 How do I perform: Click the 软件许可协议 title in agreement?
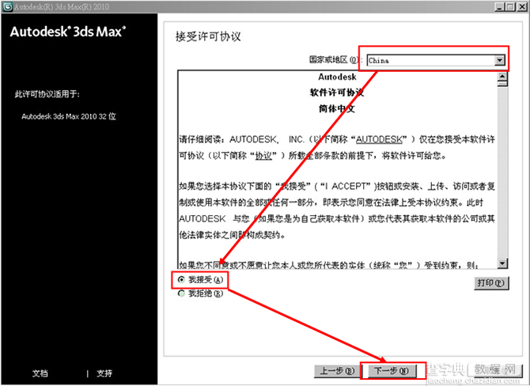click(x=337, y=93)
